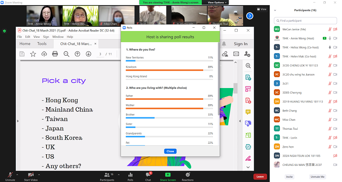Close the poll results with Close button
The height and width of the screenshot is (182, 342).
pyautogui.click(x=170, y=151)
